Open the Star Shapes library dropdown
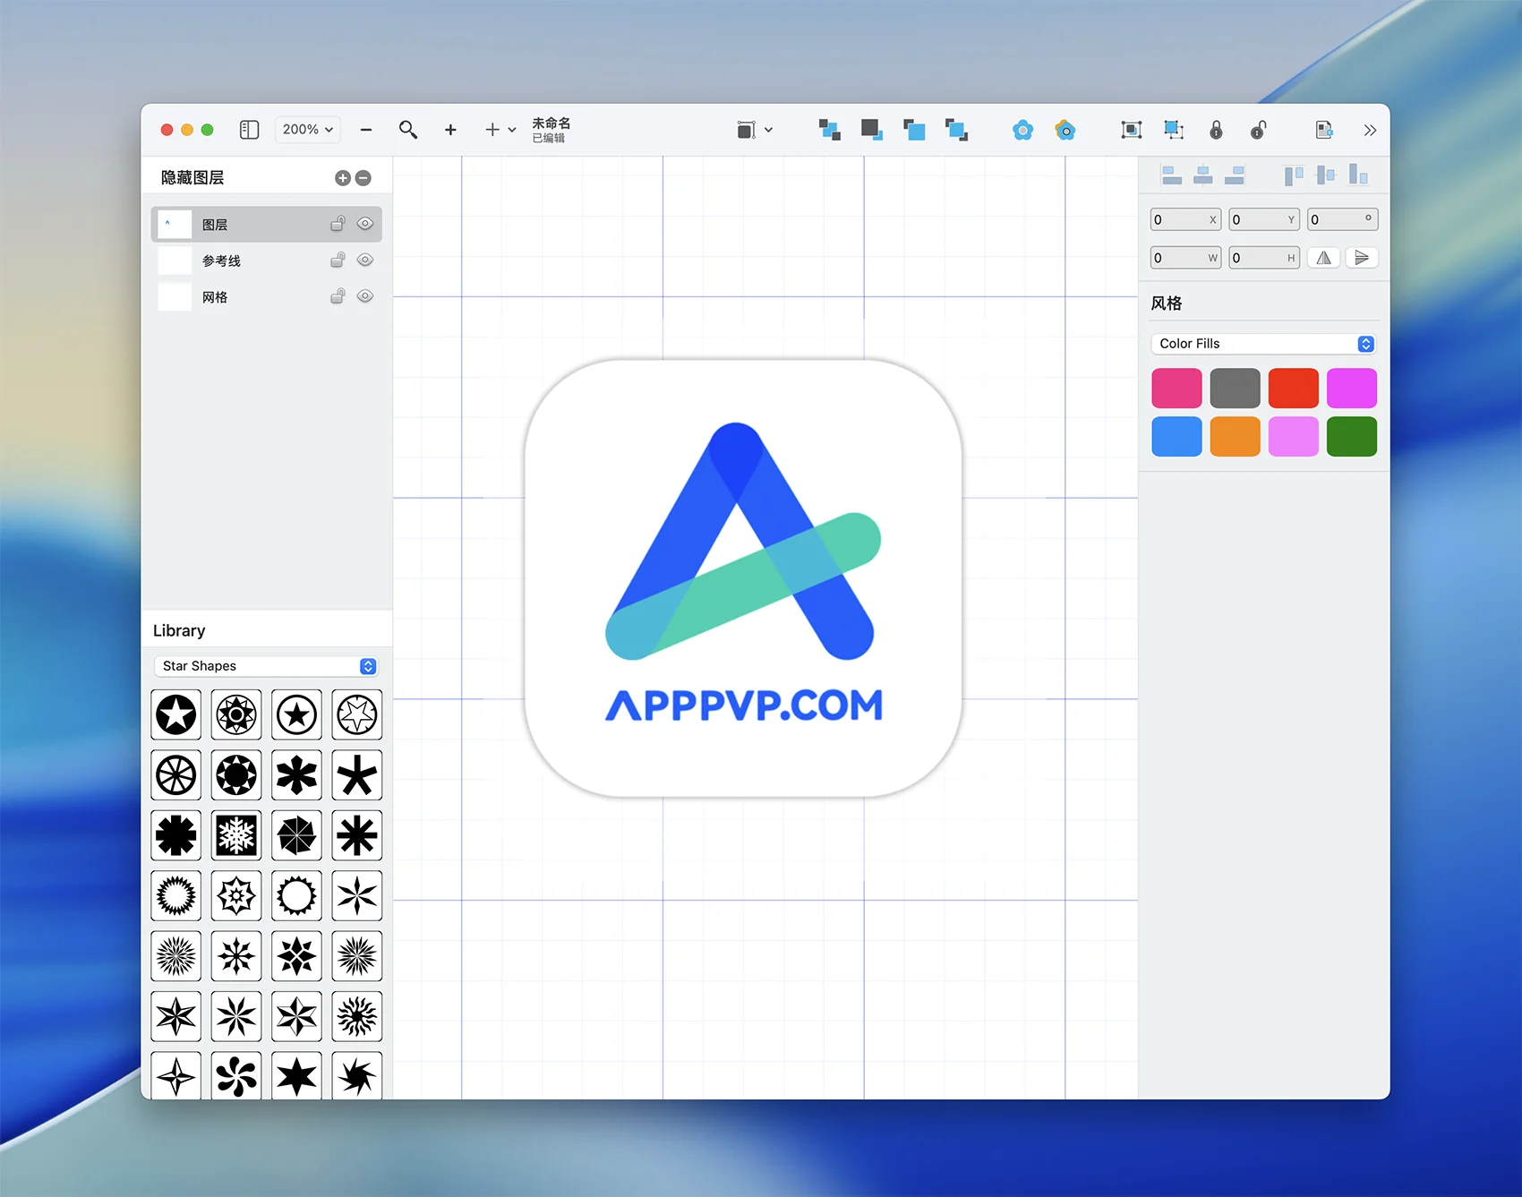This screenshot has width=1522, height=1197. 266,666
